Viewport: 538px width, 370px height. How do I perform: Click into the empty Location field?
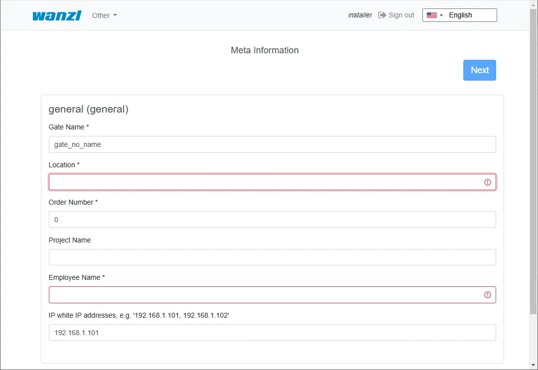click(264, 182)
